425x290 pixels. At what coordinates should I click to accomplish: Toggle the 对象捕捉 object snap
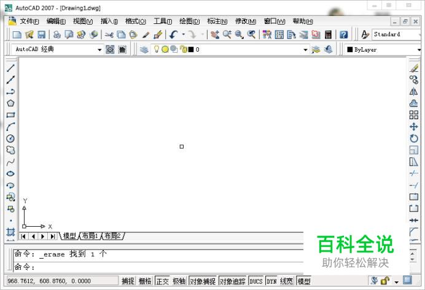click(x=203, y=281)
